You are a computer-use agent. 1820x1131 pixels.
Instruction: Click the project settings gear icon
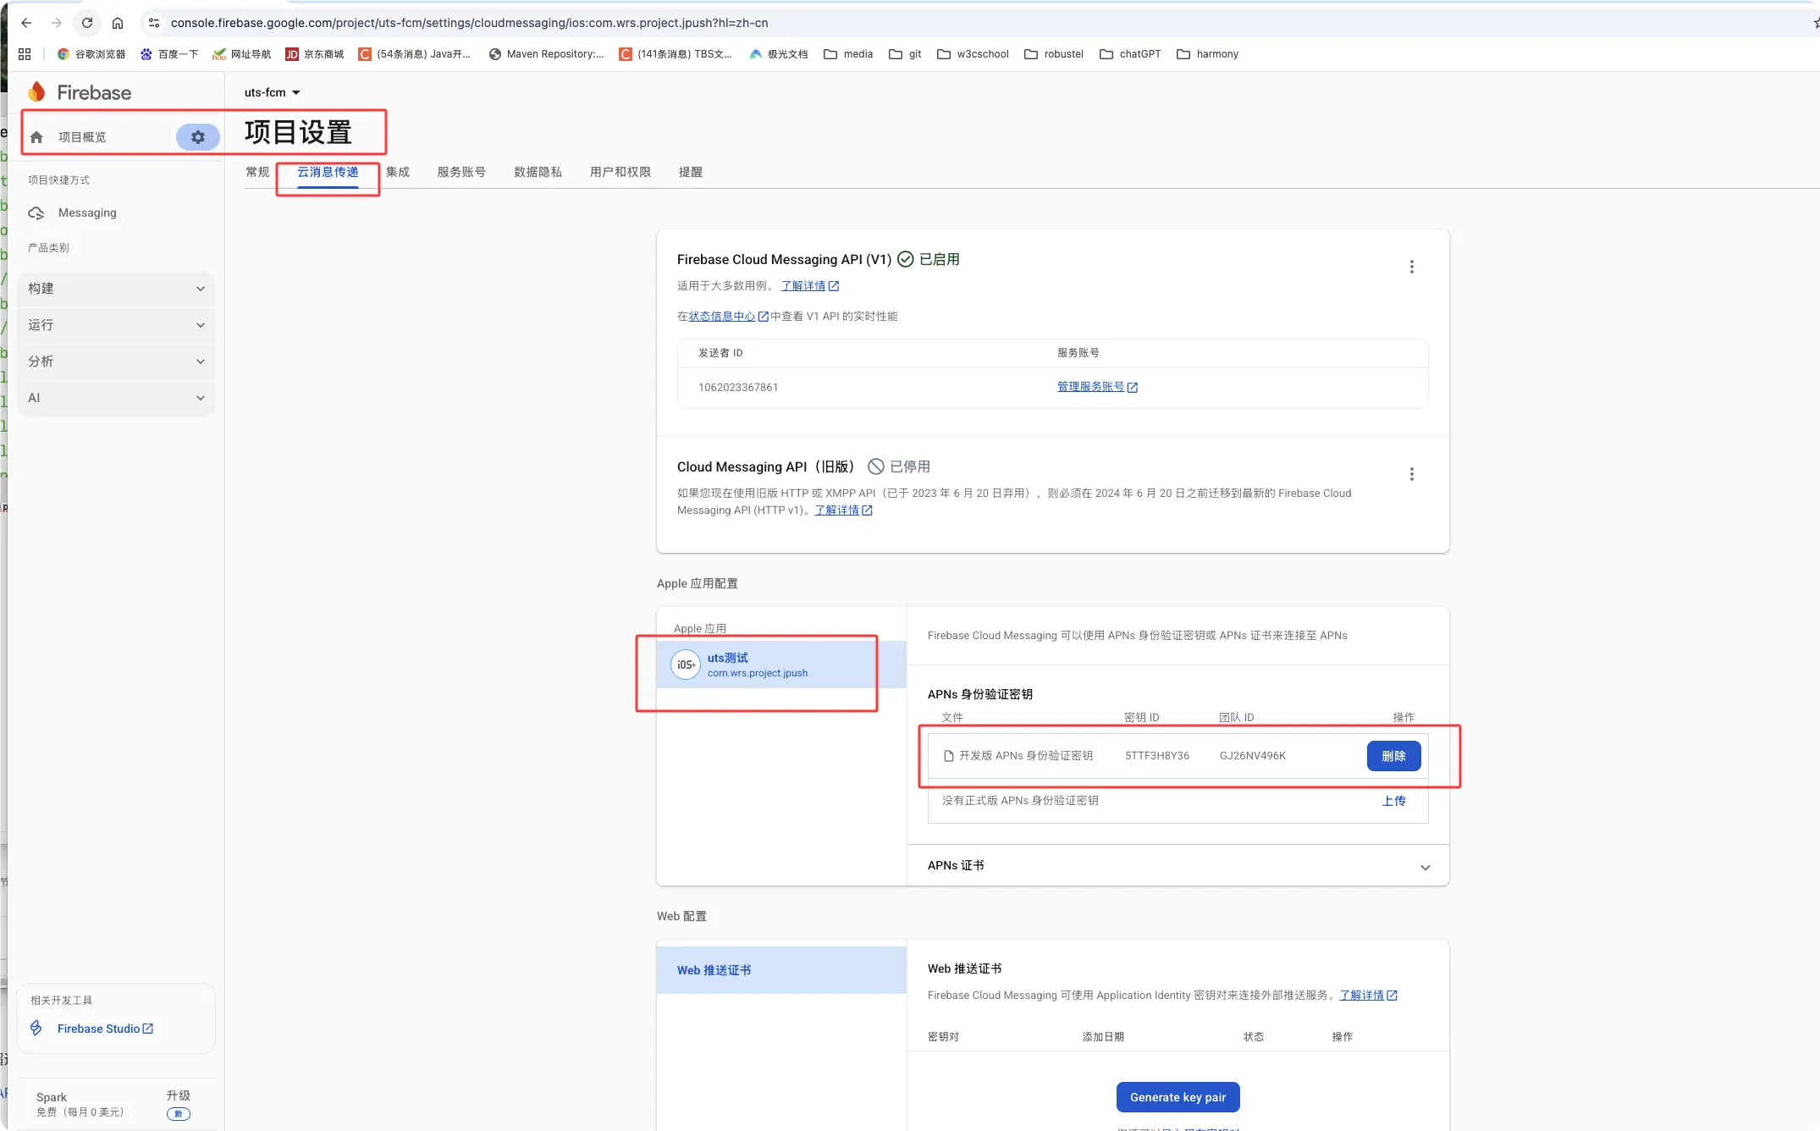tap(197, 137)
